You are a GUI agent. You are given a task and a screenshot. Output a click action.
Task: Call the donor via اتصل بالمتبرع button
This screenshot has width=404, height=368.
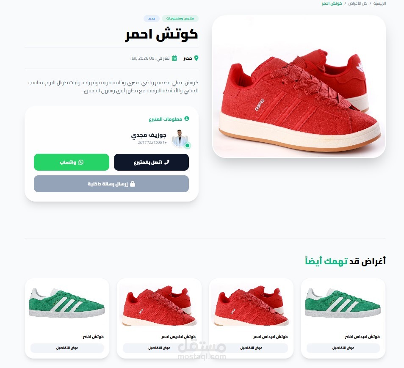tap(151, 162)
